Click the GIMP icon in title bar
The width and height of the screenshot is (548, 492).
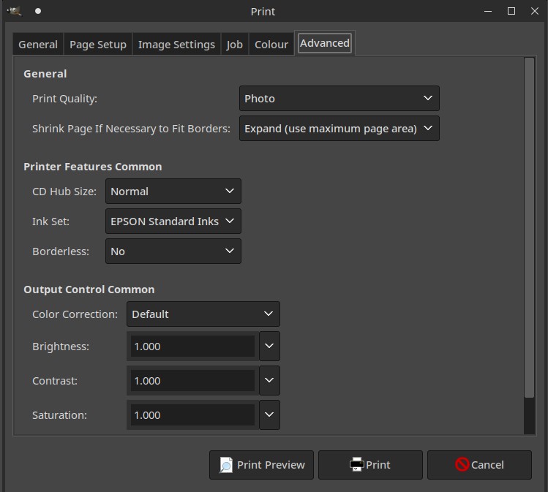coord(14,11)
